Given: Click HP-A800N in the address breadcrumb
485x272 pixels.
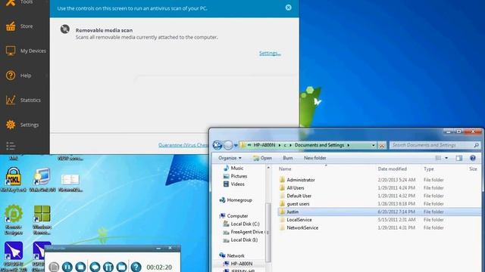Looking at the screenshot, I should click(x=264, y=145).
